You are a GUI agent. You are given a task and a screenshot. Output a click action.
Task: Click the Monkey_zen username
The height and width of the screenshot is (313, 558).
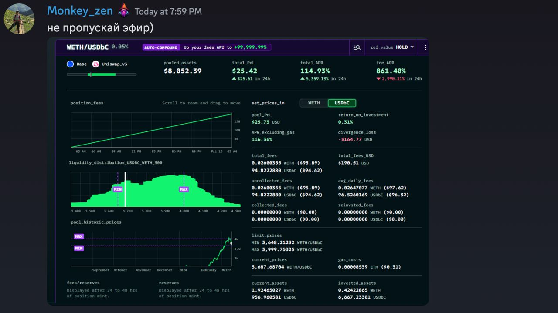click(x=79, y=11)
